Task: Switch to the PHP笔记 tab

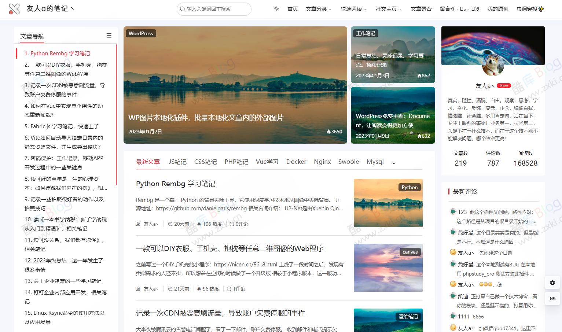Action: [x=236, y=162]
